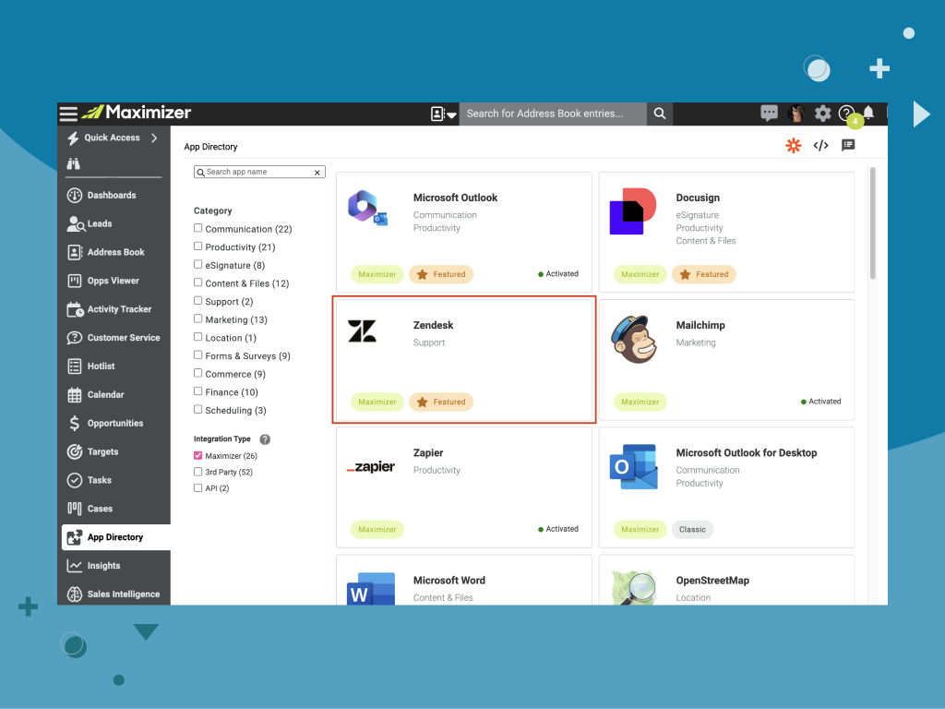This screenshot has height=709, width=945.
Task: Click the app list vertical scrollbar
Action: click(x=872, y=223)
